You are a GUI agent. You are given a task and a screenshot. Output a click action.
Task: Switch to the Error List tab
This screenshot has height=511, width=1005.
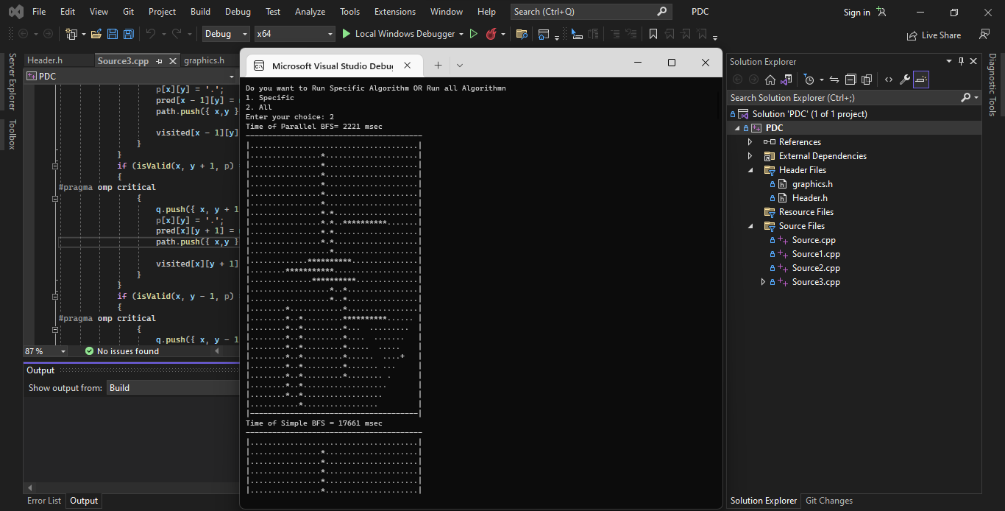44,501
